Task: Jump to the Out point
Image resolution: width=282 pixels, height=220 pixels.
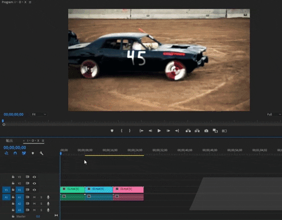Action: [x=177, y=131]
